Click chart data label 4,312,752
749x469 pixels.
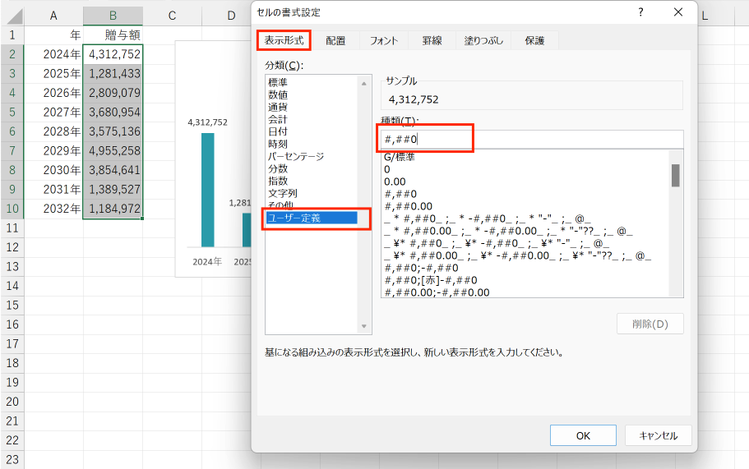[208, 122]
